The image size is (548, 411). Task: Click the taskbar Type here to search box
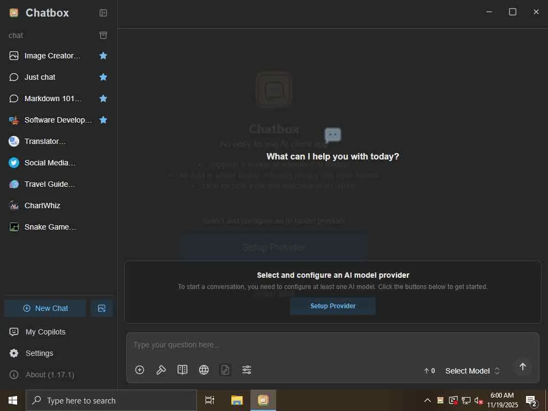(111, 400)
